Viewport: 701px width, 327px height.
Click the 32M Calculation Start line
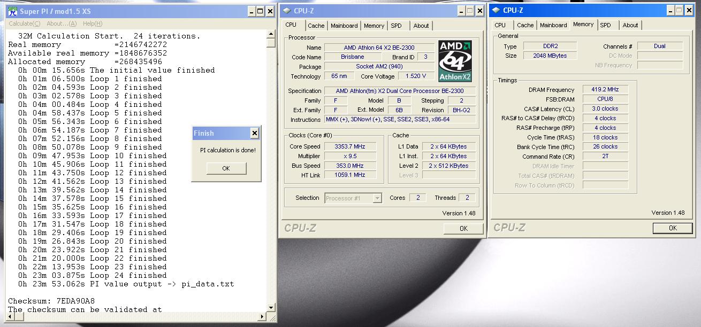click(x=109, y=36)
